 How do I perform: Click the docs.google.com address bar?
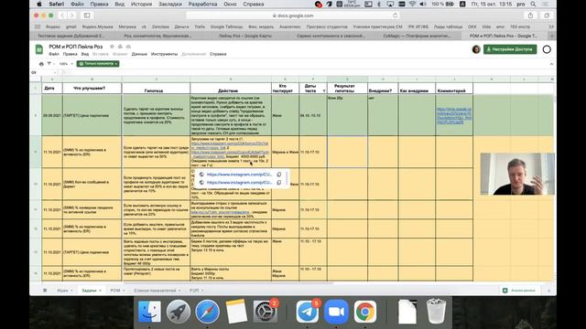[x=293, y=16]
